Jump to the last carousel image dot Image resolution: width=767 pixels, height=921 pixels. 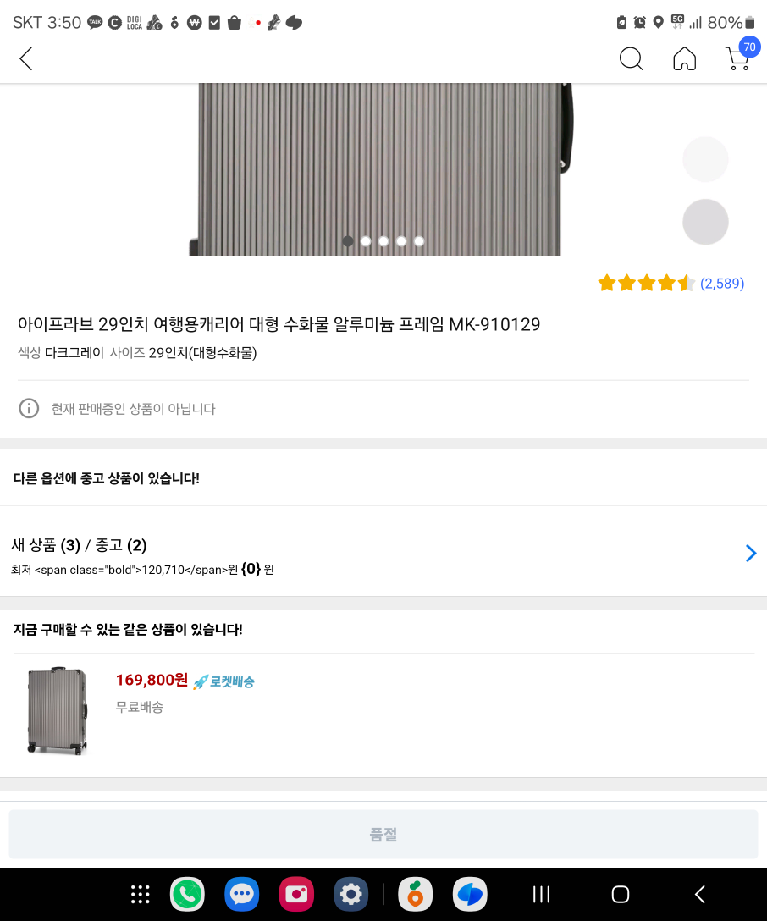(x=419, y=241)
